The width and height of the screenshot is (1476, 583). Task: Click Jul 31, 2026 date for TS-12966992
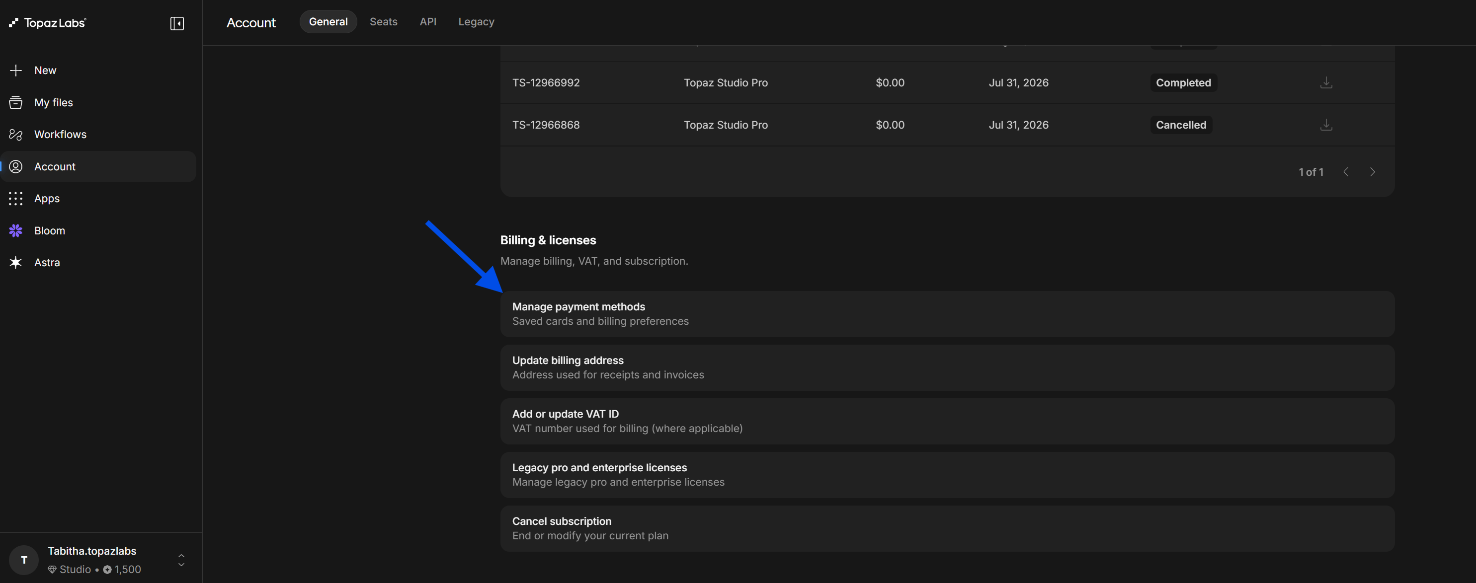pos(1018,82)
